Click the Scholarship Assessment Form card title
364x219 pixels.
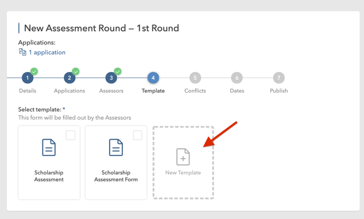pyautogui.click(x=116, y=176)
